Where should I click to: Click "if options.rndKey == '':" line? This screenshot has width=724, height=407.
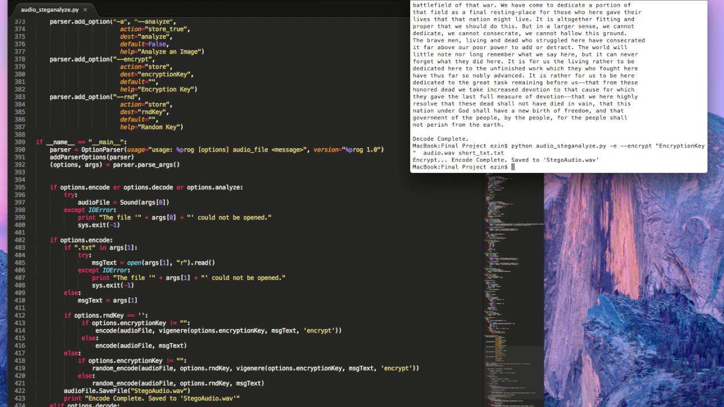coord(106,315)
